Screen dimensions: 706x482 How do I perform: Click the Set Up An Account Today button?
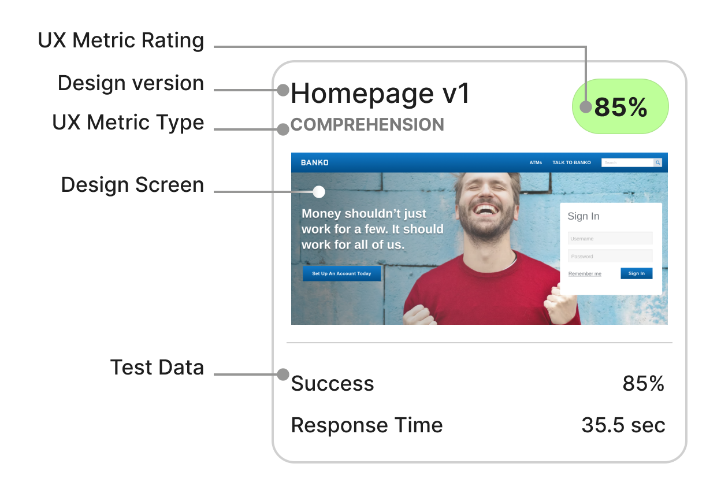pos(341,273)
